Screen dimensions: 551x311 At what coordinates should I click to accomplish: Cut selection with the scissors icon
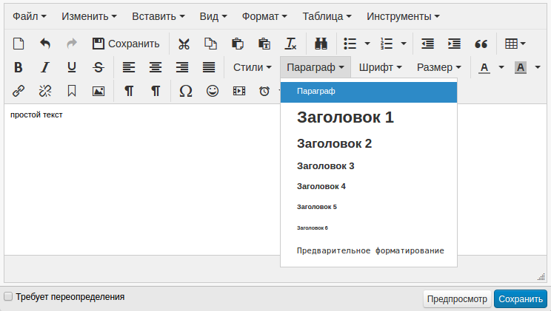(x=184, y=44)
